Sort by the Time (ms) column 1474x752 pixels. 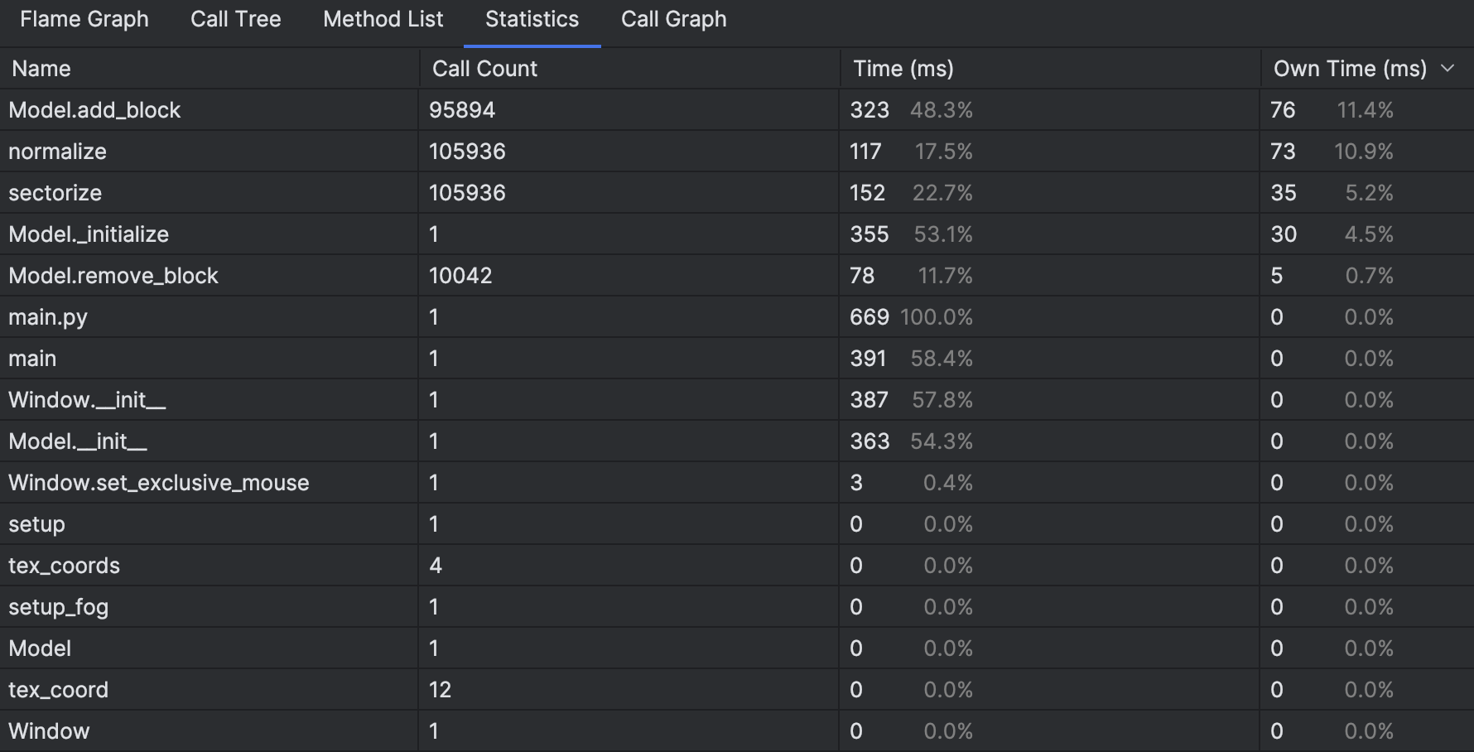(x=903, y=68)
